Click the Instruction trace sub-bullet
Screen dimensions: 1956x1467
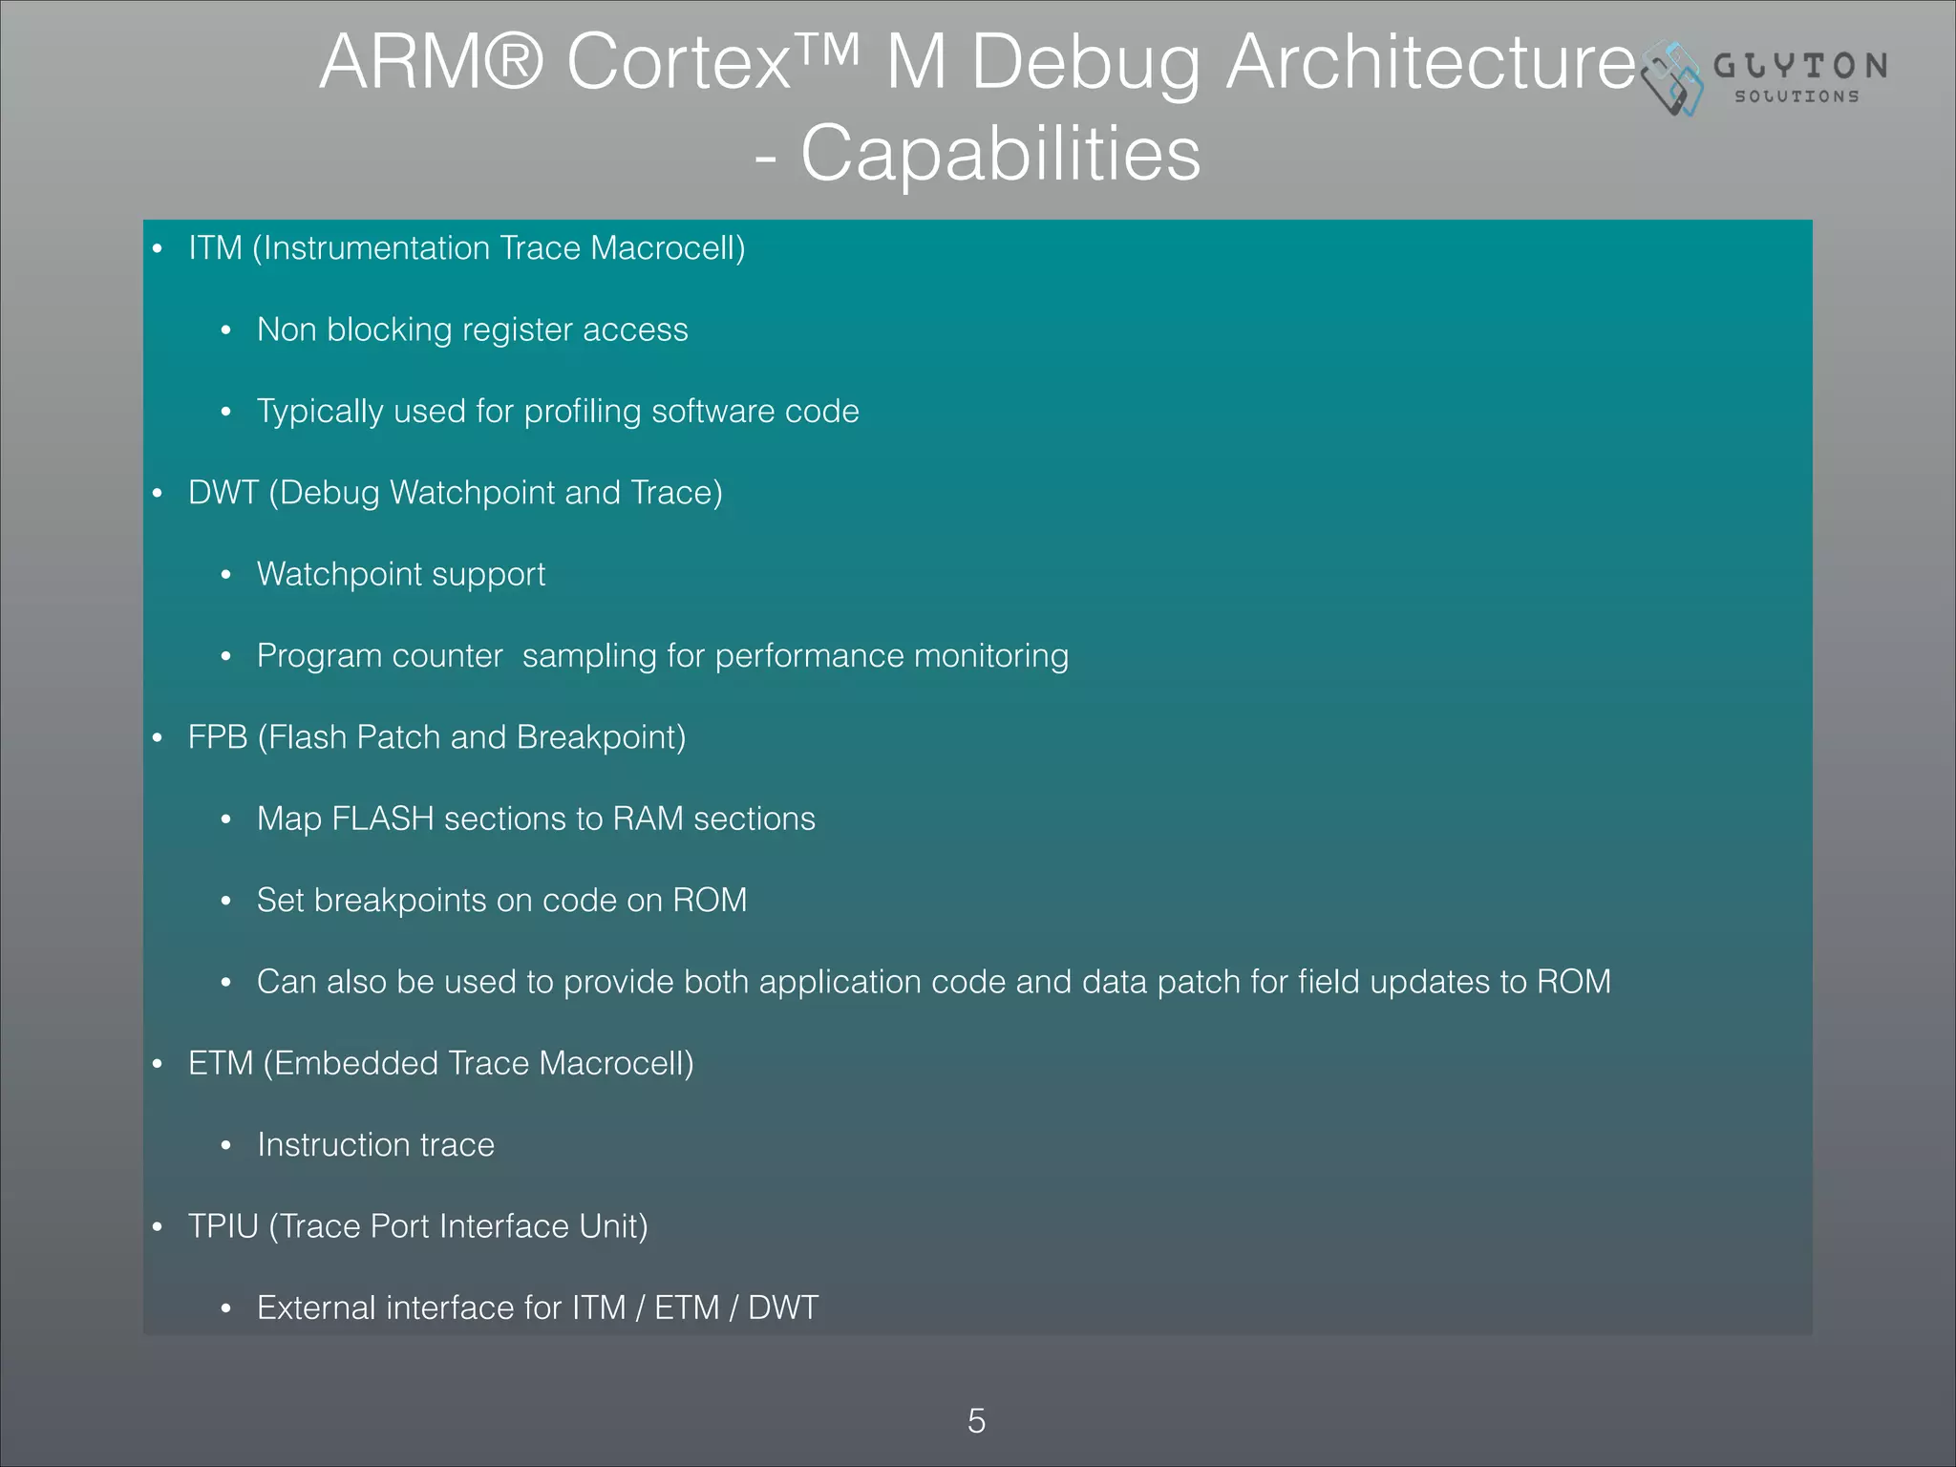click(x=375, y=1145)
